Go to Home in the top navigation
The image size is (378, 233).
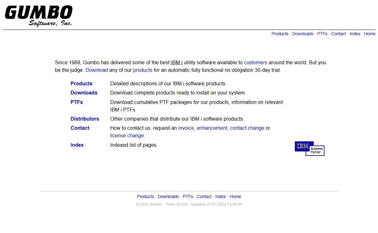pyautogui.click(x=370, y=34)
